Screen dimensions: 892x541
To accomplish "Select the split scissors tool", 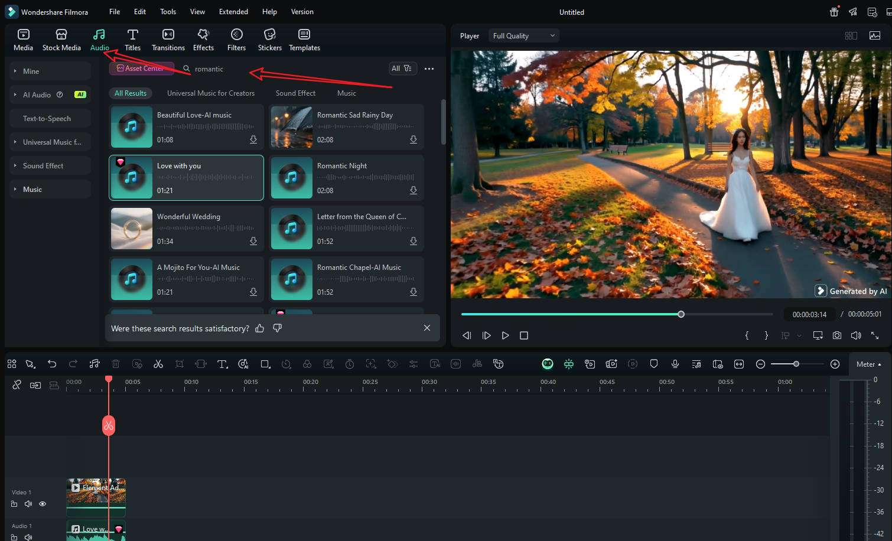I will point(158,364).
